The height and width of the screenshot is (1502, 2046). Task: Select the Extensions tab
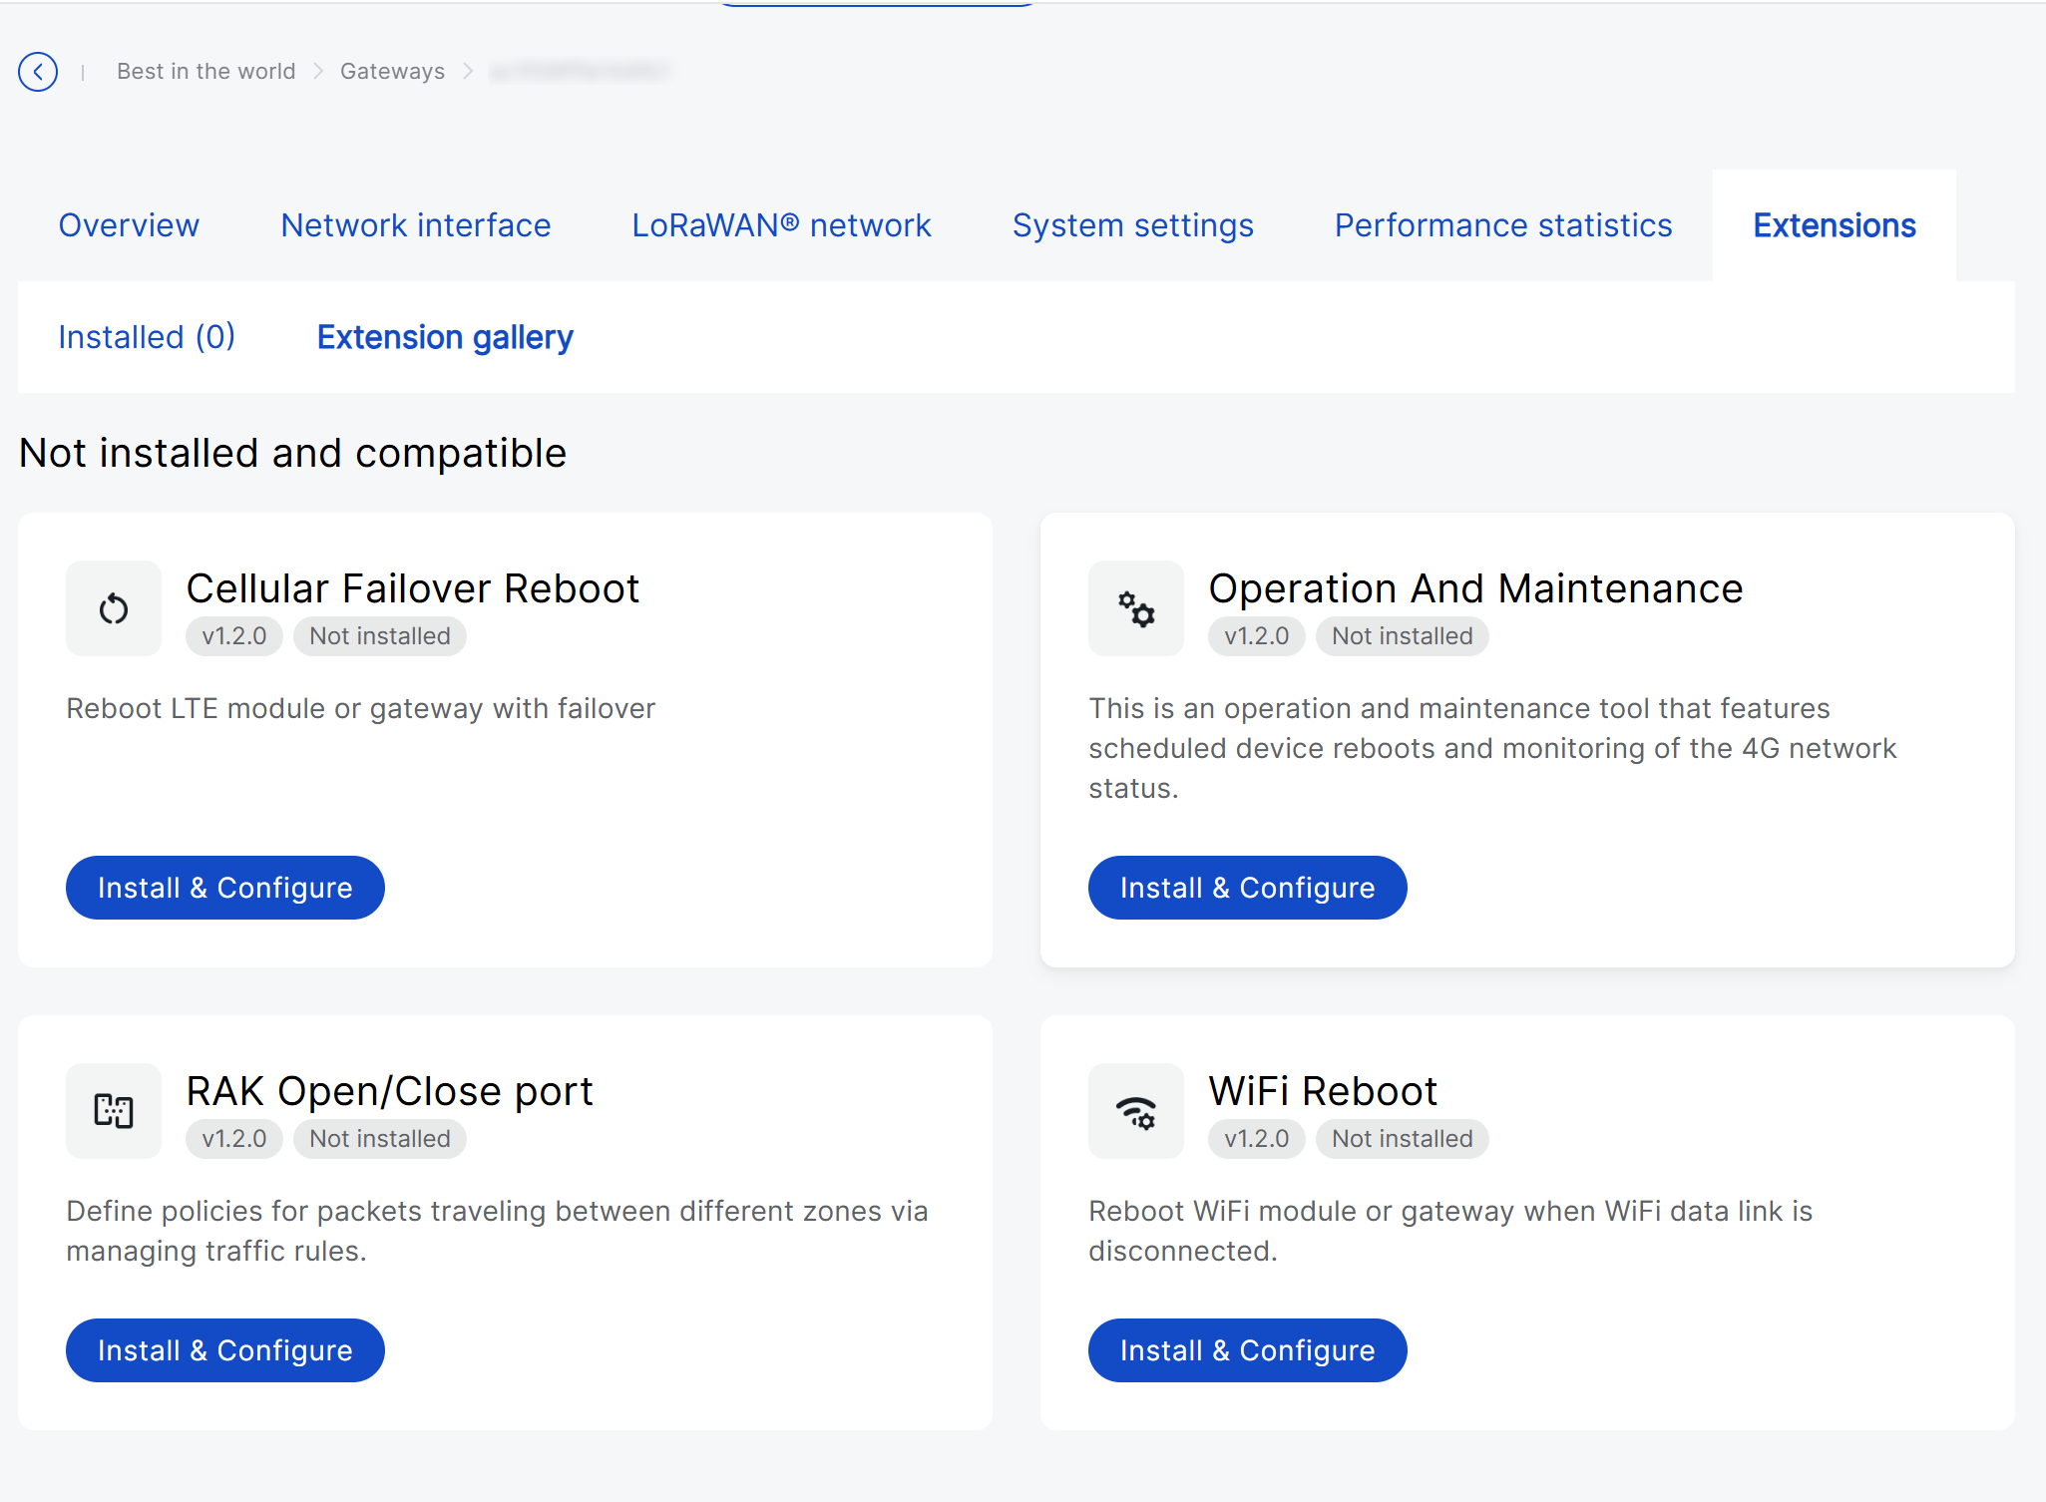click(x=1835, y=225)
